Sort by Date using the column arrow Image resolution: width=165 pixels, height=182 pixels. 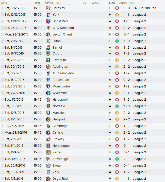29,3
